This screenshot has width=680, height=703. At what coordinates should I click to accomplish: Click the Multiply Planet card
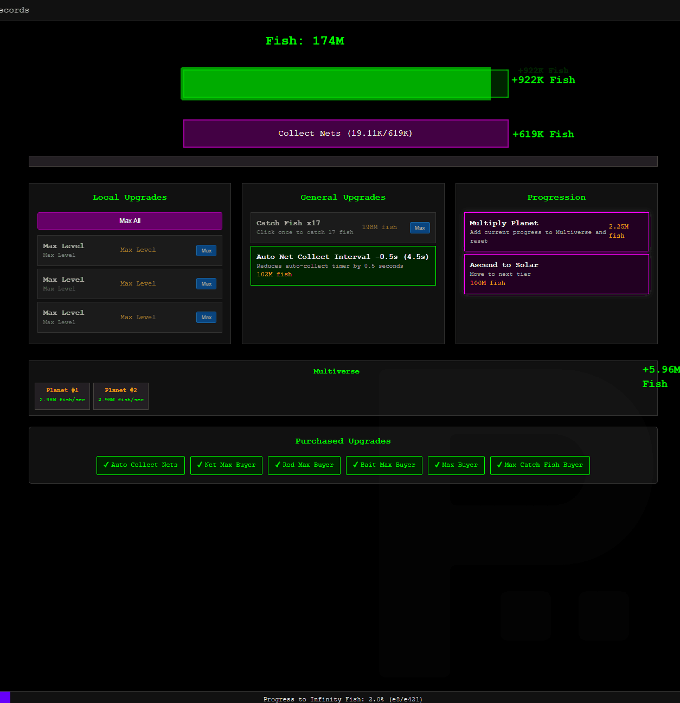tap(556, 232)
